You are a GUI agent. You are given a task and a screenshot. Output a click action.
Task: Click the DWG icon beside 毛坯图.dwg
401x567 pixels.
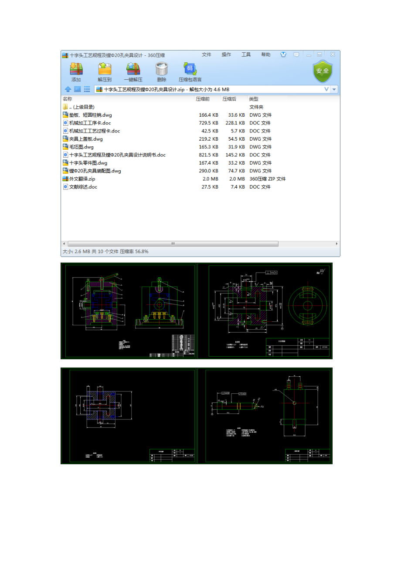(65, 147)
